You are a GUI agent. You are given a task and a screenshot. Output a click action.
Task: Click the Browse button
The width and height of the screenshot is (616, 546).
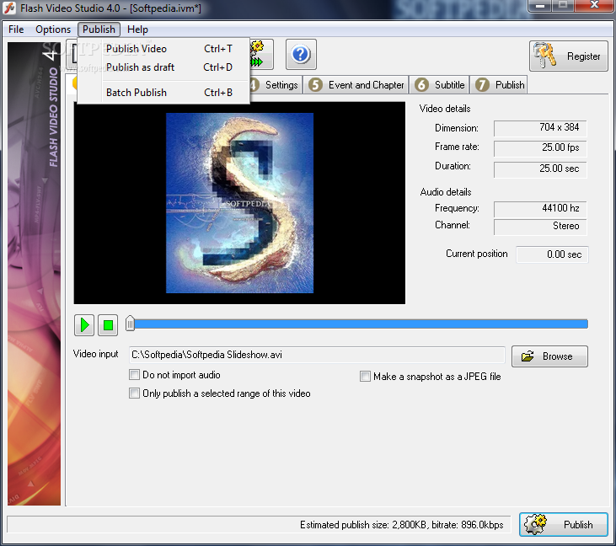point(549,356)
